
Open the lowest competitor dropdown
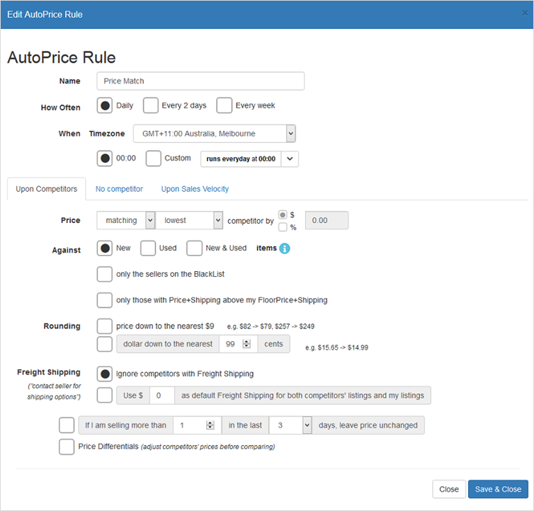[x=189, y=220]
